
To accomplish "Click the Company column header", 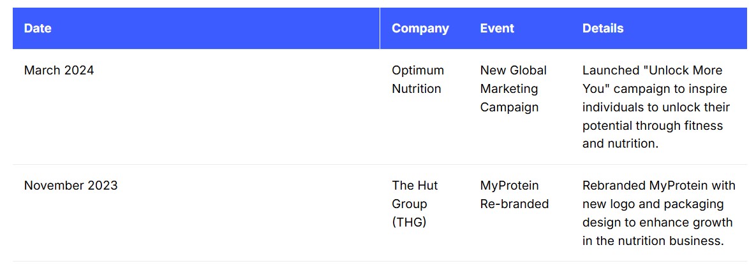I will point(420,29).
